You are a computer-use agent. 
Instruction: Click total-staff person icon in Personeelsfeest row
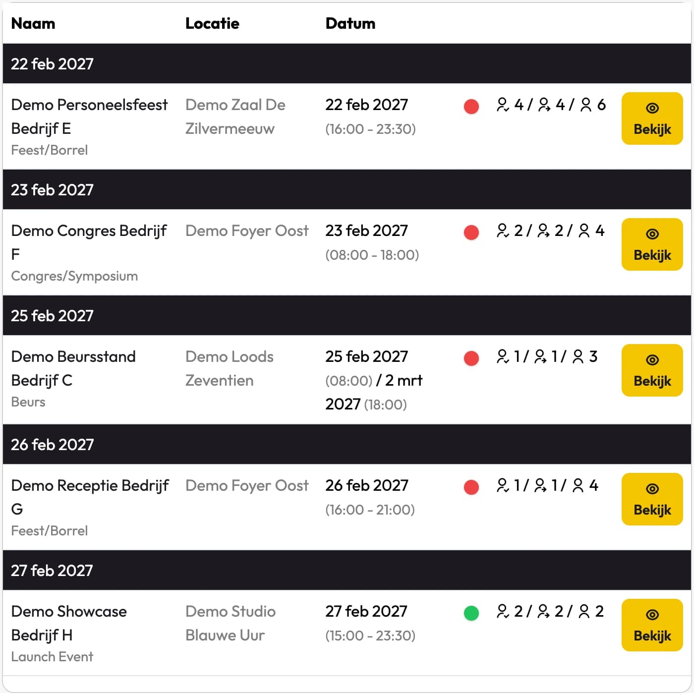(x=586, y=105)
